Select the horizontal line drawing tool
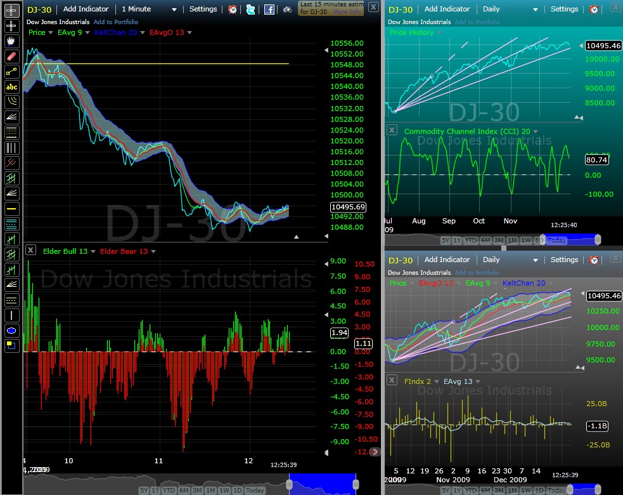This screenshot has width=623, height=495. point(11,208)
